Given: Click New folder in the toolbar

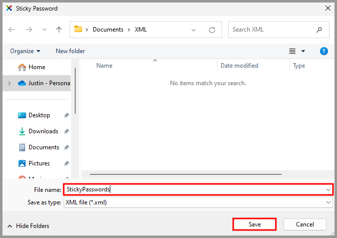Looking at the screenshot, I should pyautogui.click(x=70, y=51).
